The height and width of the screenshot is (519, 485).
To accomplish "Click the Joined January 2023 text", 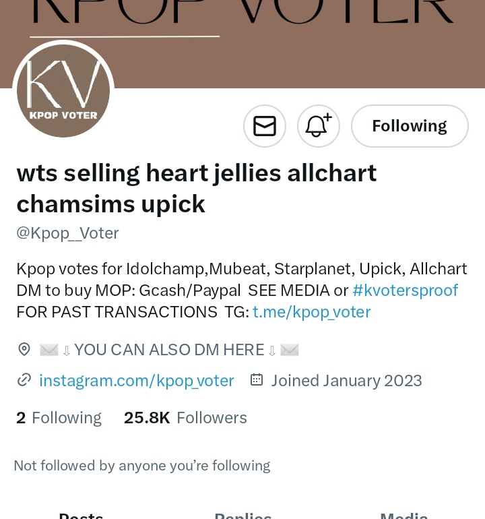I will tap(347, 381).
